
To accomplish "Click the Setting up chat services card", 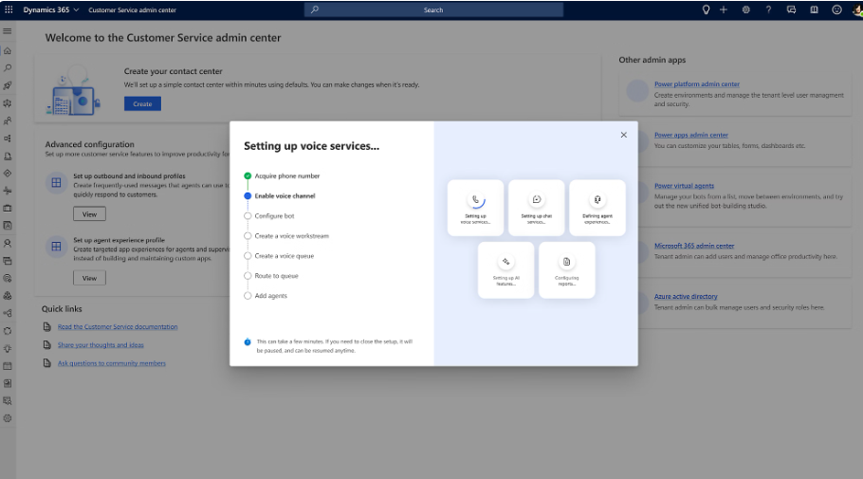I will pos(537,208).
